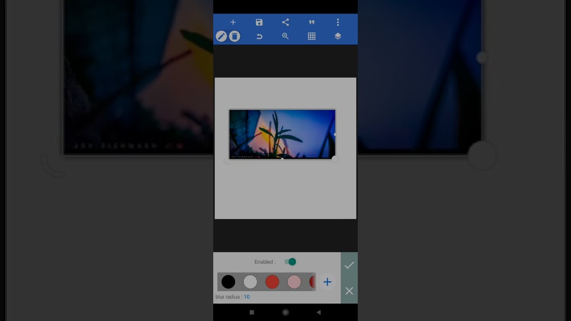Edit the blur radius value 10
The height and width of the screenshot is (321, 571).
[x=247, y=297]
